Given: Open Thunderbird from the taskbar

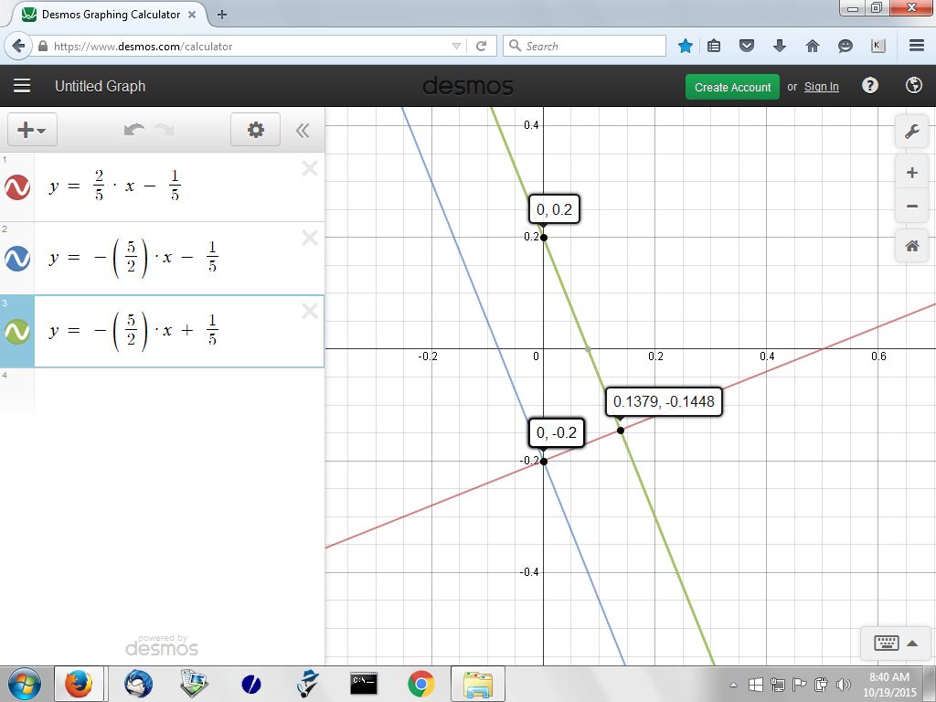Looking at the screenshot, I should 139,684.
